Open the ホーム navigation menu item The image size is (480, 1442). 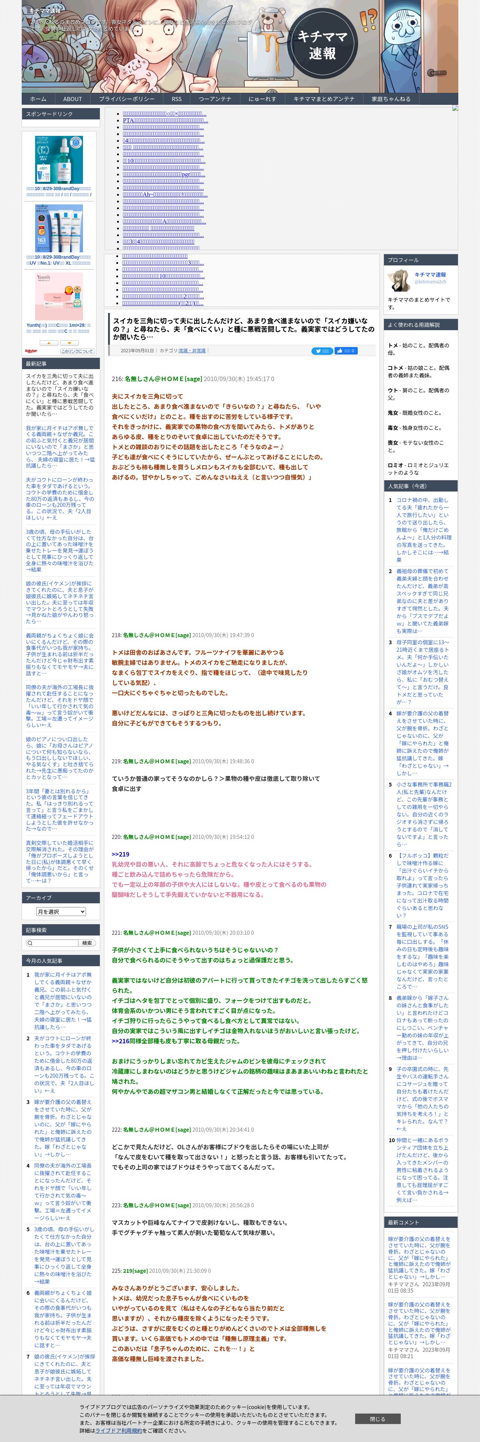[x=38, y=99]
